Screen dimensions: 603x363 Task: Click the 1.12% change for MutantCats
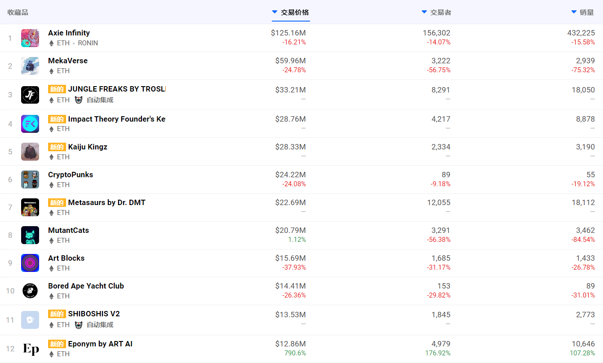pyautogui.click(x=297, y=240)
